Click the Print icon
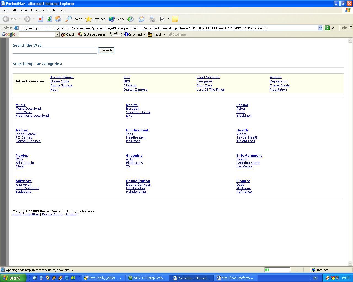This screenshot has height=282, width=353. click(152, 19)
